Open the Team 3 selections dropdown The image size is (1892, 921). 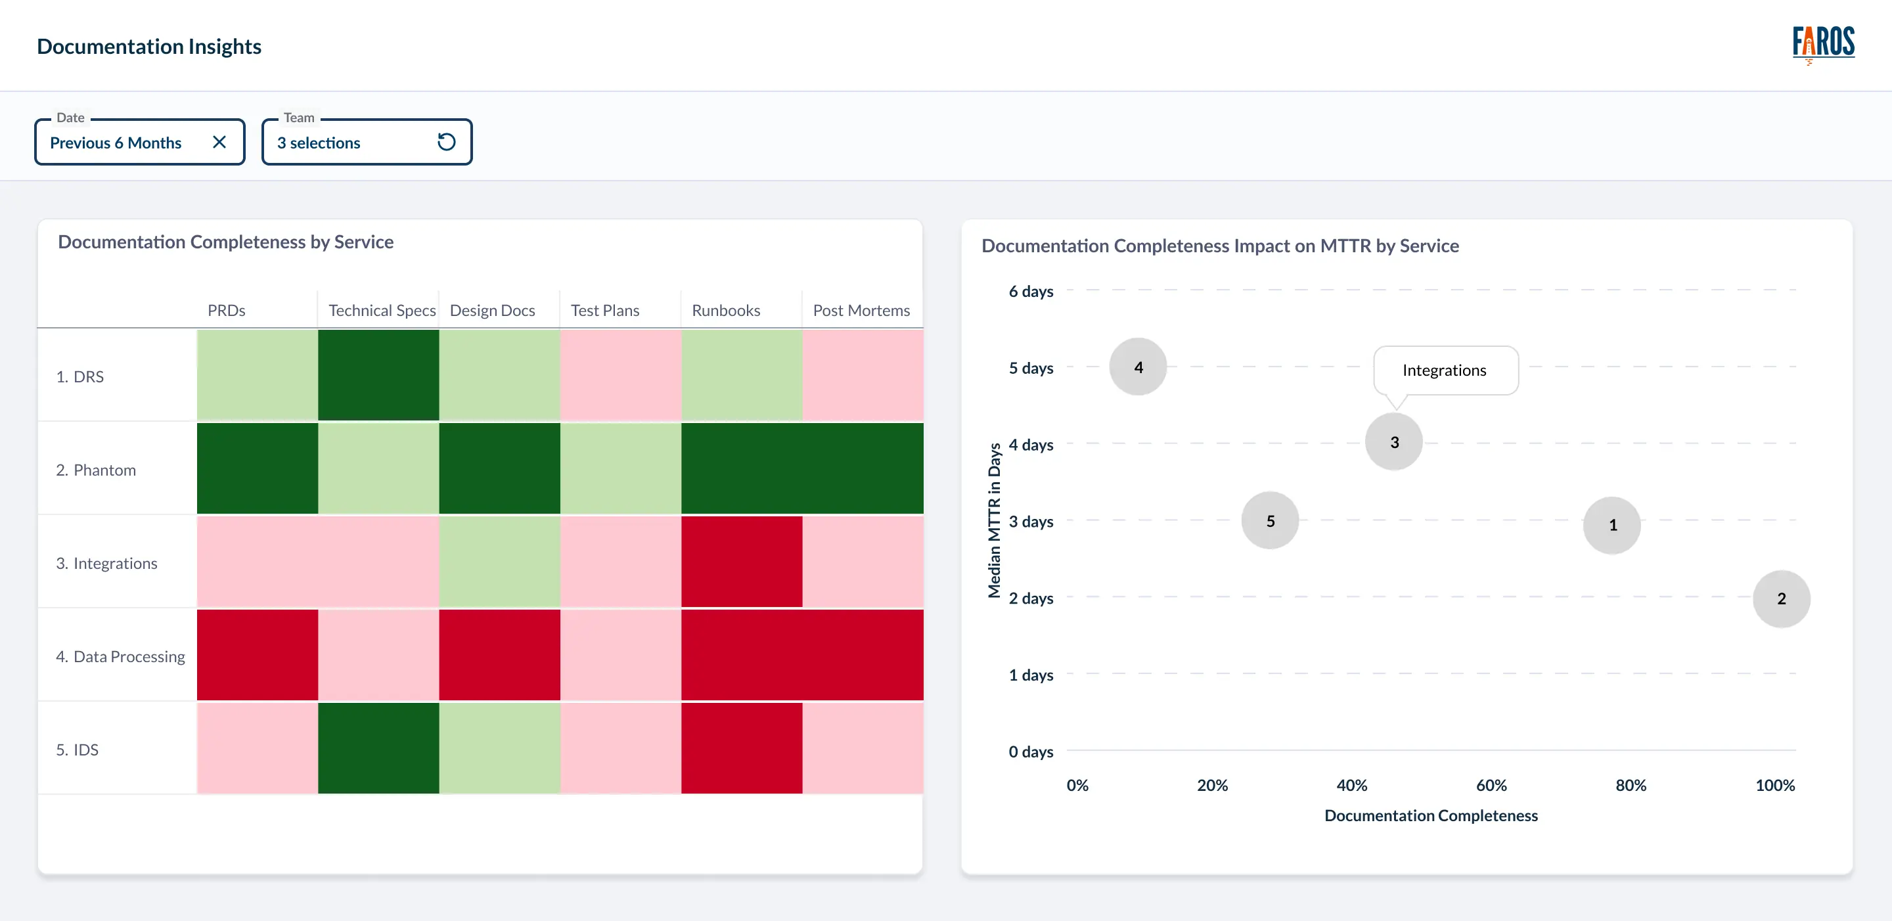(345, 143)
